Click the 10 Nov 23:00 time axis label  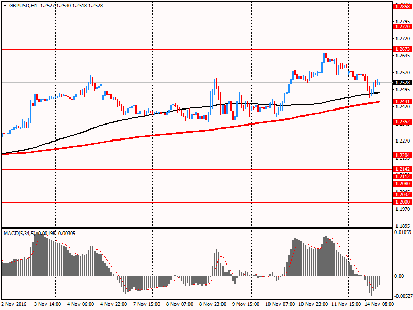pos(313,304)
